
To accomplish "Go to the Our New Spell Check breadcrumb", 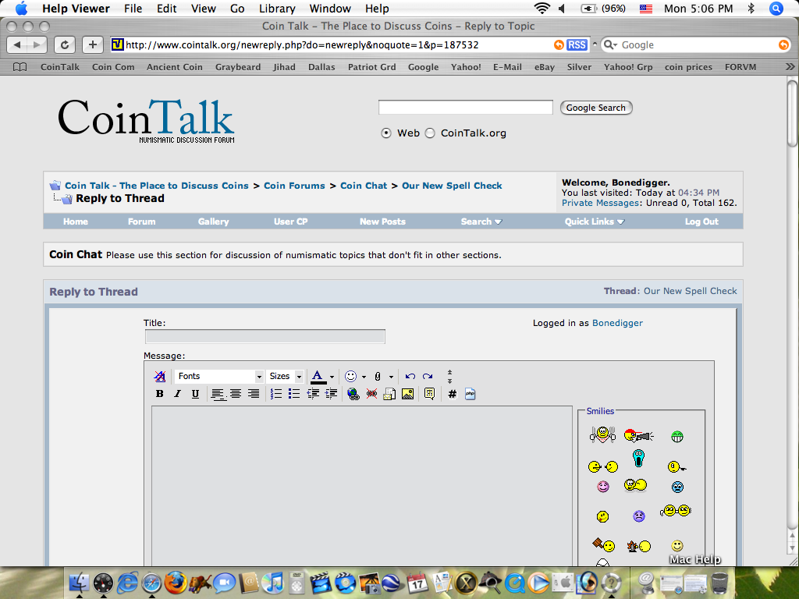I will [452, 186].
